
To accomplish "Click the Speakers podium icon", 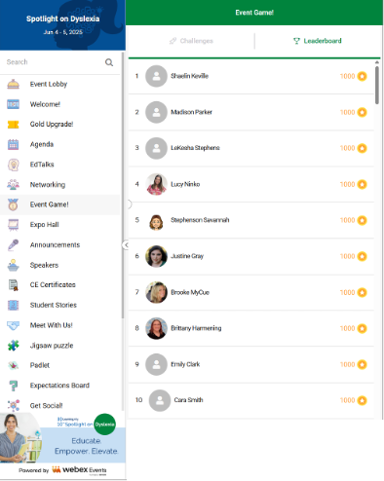I will click(13, 265).
